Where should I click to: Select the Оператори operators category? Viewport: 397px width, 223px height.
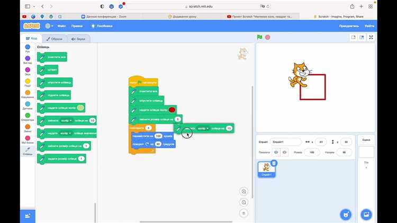pos(28,117)
